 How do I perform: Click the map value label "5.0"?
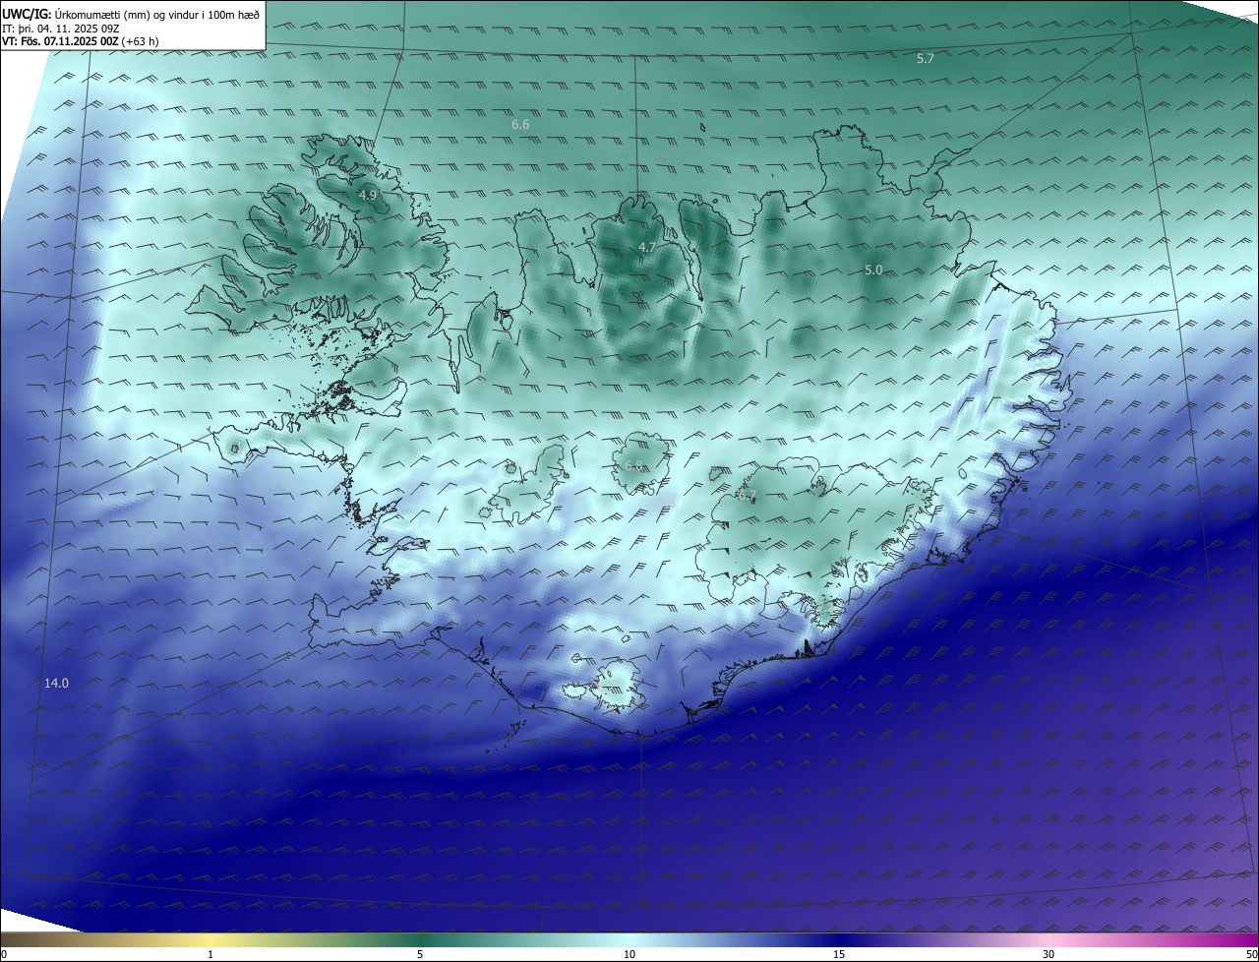coord(873,271)
